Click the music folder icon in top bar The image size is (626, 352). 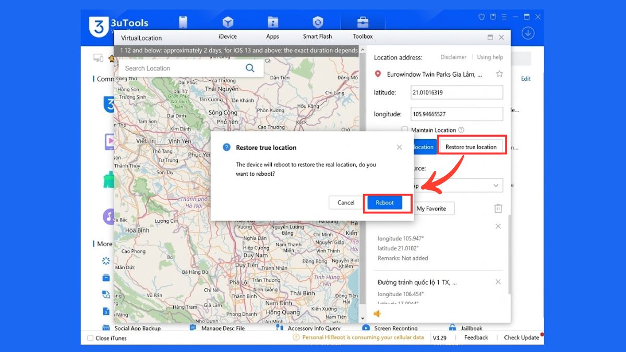(x=273, y=22)
